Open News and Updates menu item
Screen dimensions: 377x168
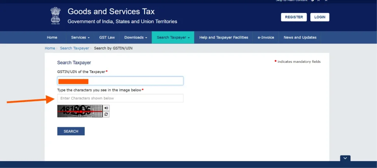coord(300,37)
